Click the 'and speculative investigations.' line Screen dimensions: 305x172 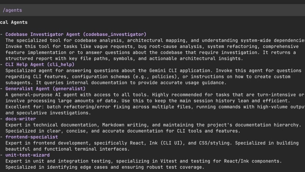(x=48, y=113)
